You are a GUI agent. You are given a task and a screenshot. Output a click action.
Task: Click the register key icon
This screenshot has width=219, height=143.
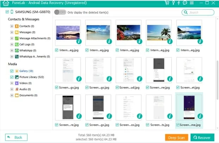click(x=173, y=3)
